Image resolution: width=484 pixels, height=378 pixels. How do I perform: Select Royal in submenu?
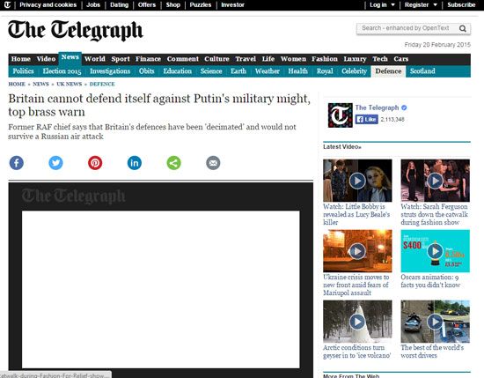pos(325,71)
